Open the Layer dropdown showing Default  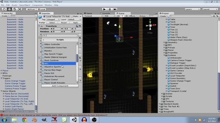(x=74, y=19)
